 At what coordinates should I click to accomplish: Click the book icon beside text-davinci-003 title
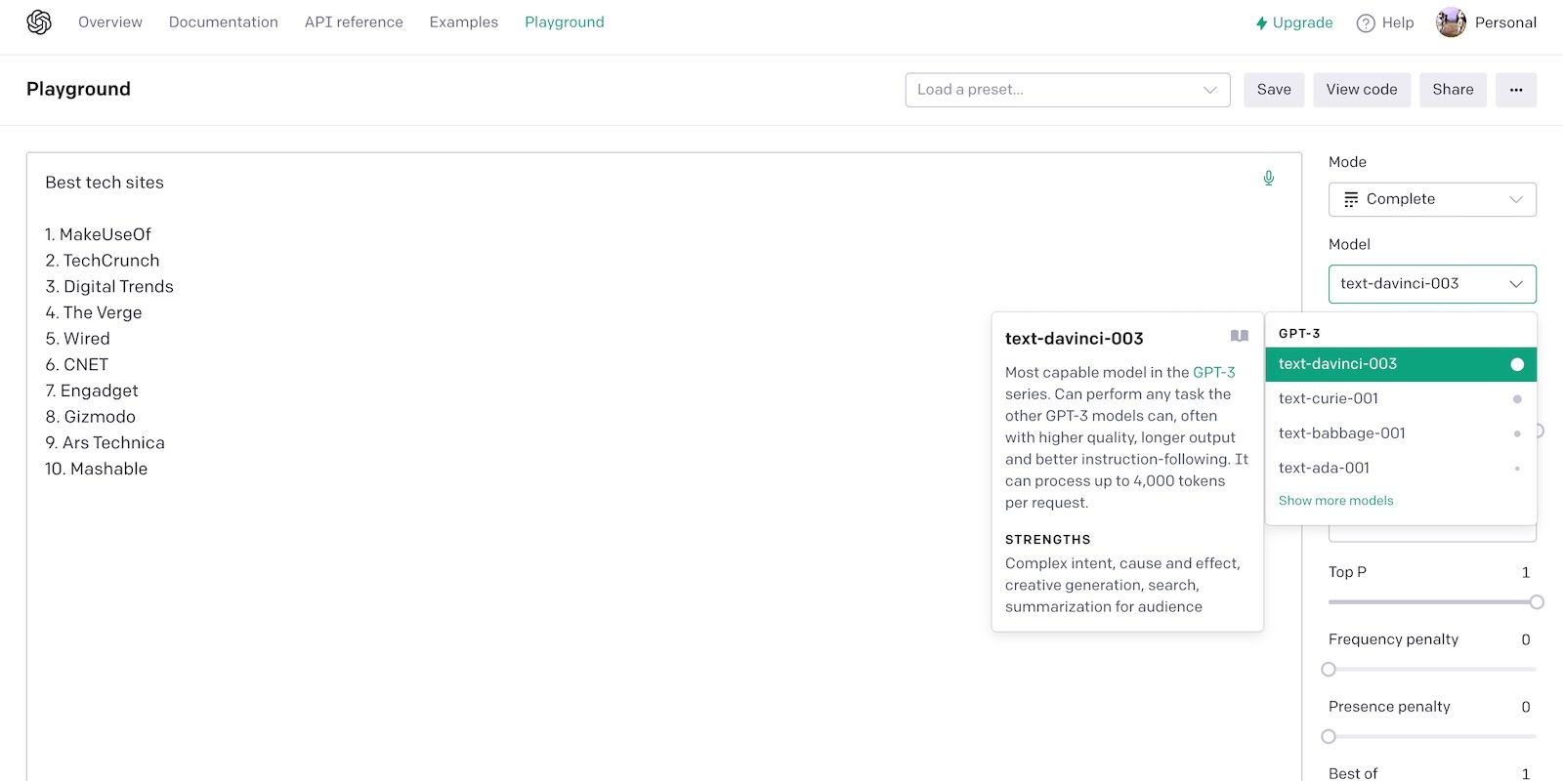pyautogui.click(x=1239, y=336)
